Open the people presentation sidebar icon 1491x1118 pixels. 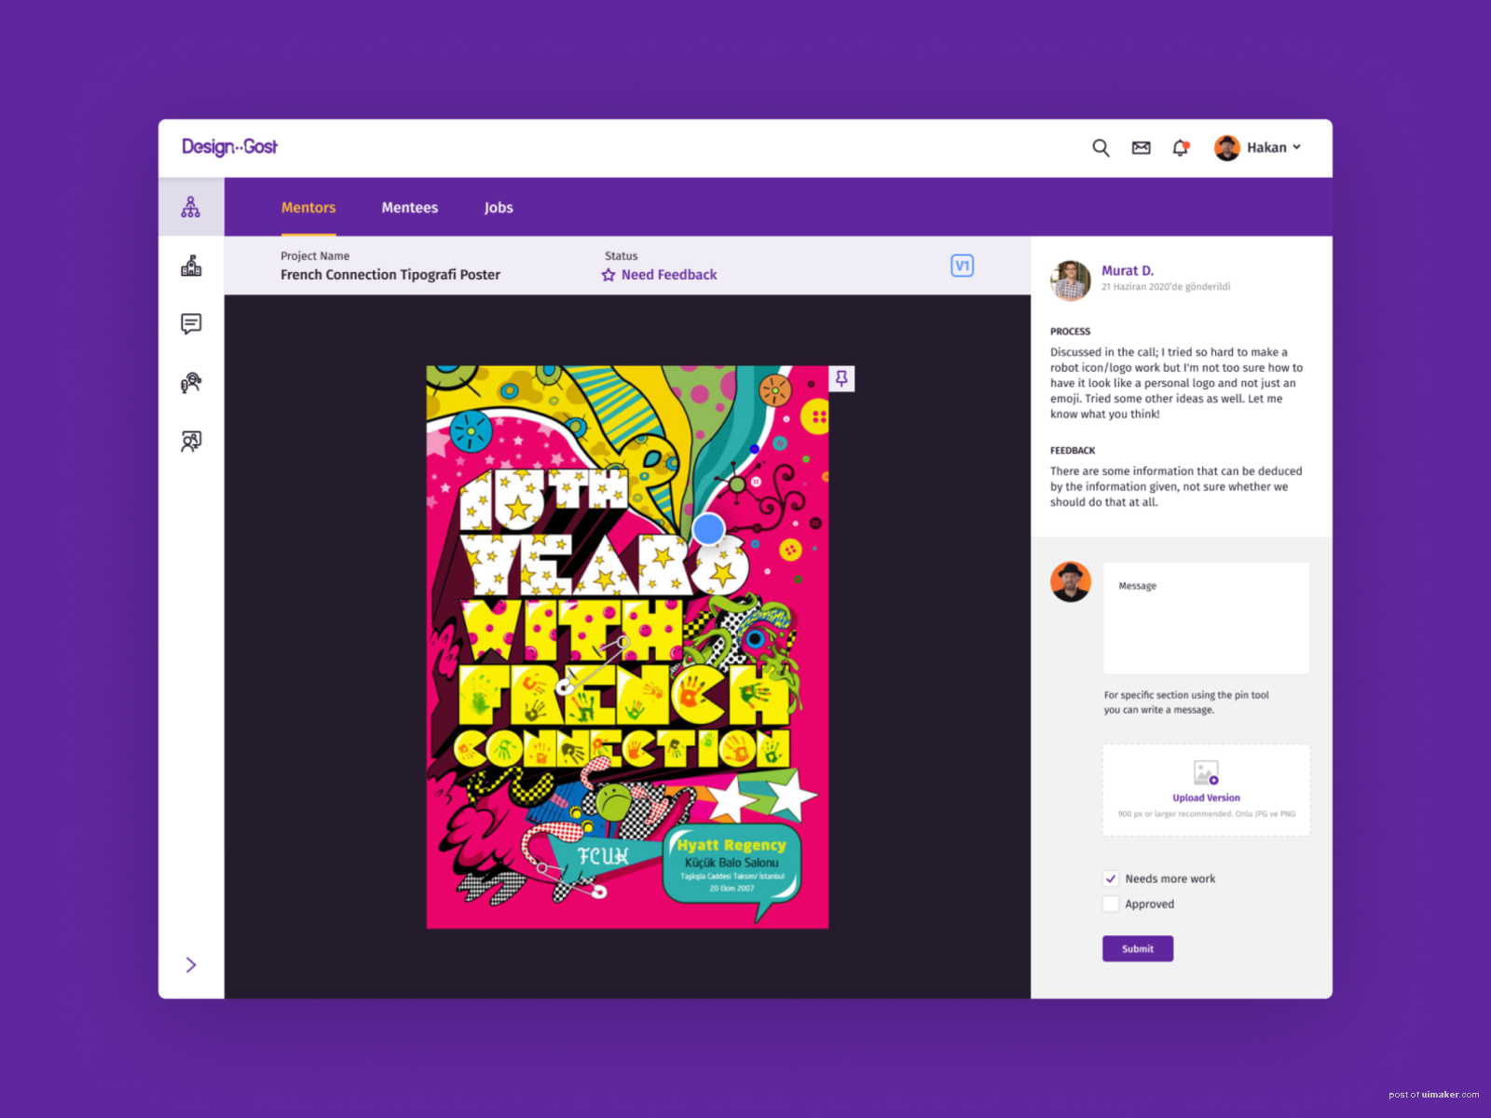(191, 441)
